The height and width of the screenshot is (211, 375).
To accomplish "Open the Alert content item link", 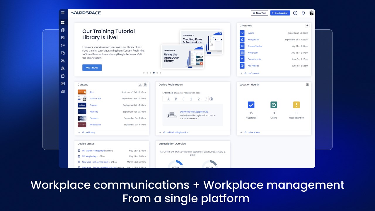I will pyautogui.click(x=92, y=92).
